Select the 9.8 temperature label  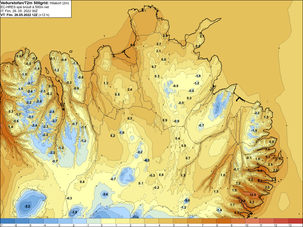pos(243,201)
